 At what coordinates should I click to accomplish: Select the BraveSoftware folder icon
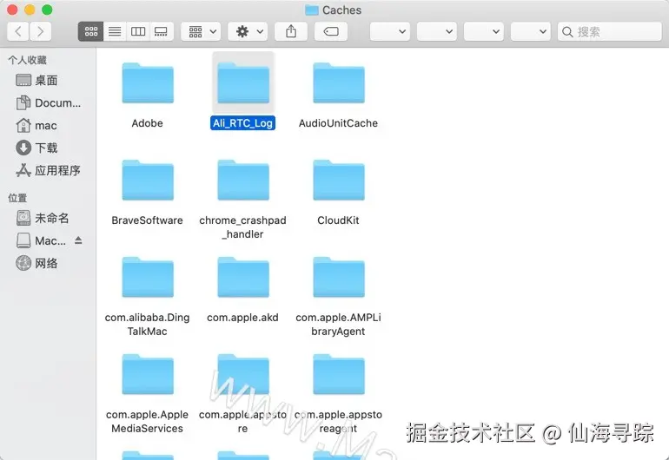[148, 180]
